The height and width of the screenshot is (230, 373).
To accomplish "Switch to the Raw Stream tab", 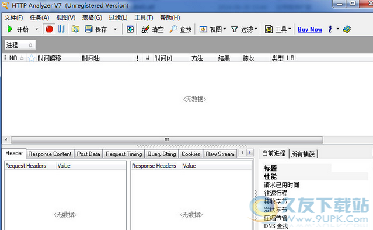I will click(x=220, y=154).
